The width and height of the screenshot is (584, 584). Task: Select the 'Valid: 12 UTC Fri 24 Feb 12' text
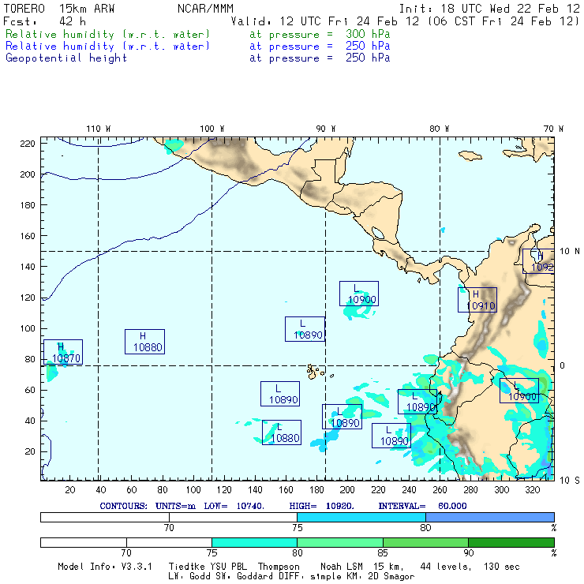click(325, 21)
